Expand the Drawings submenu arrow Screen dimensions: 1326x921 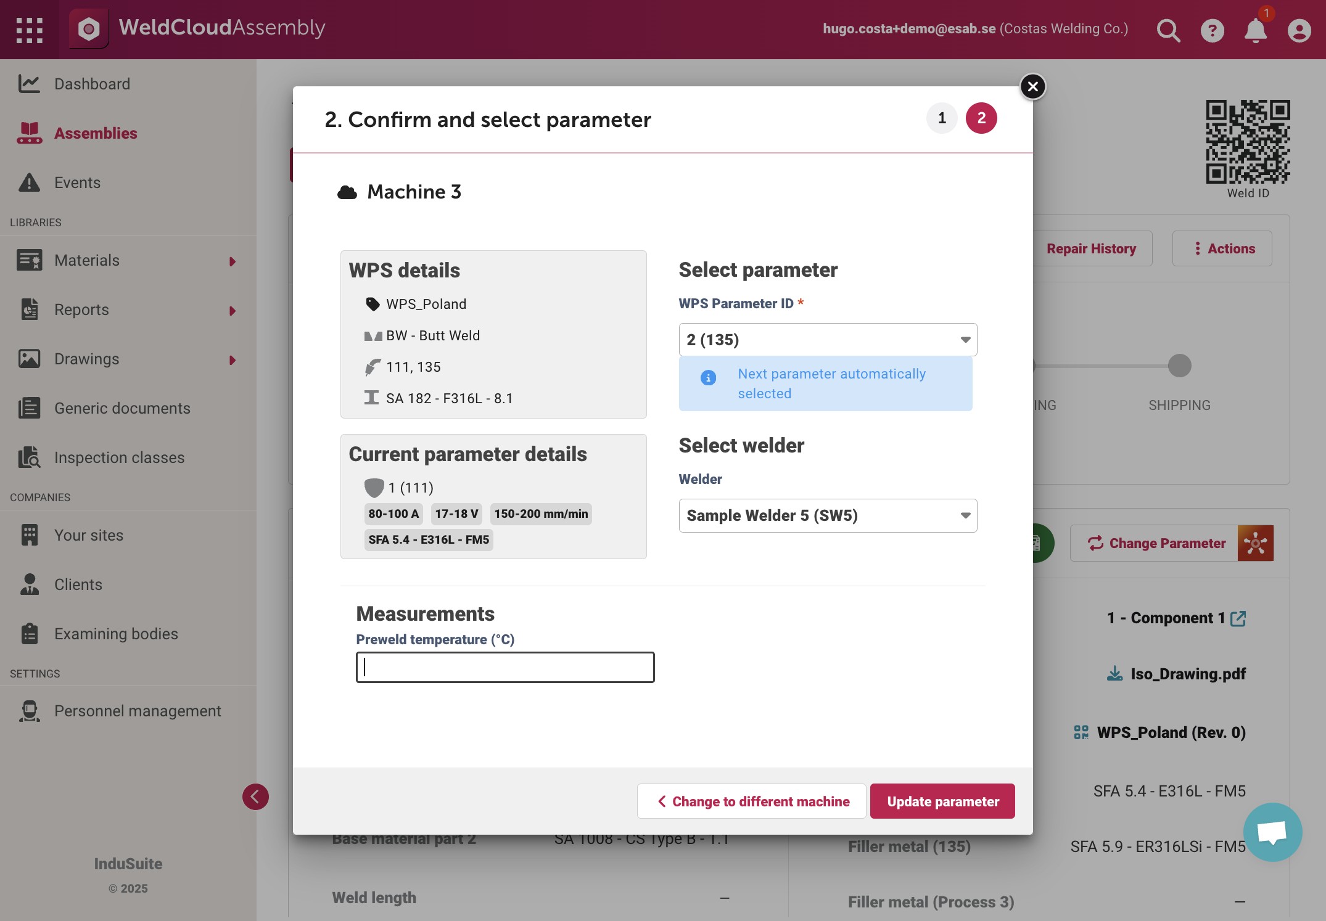233,360
